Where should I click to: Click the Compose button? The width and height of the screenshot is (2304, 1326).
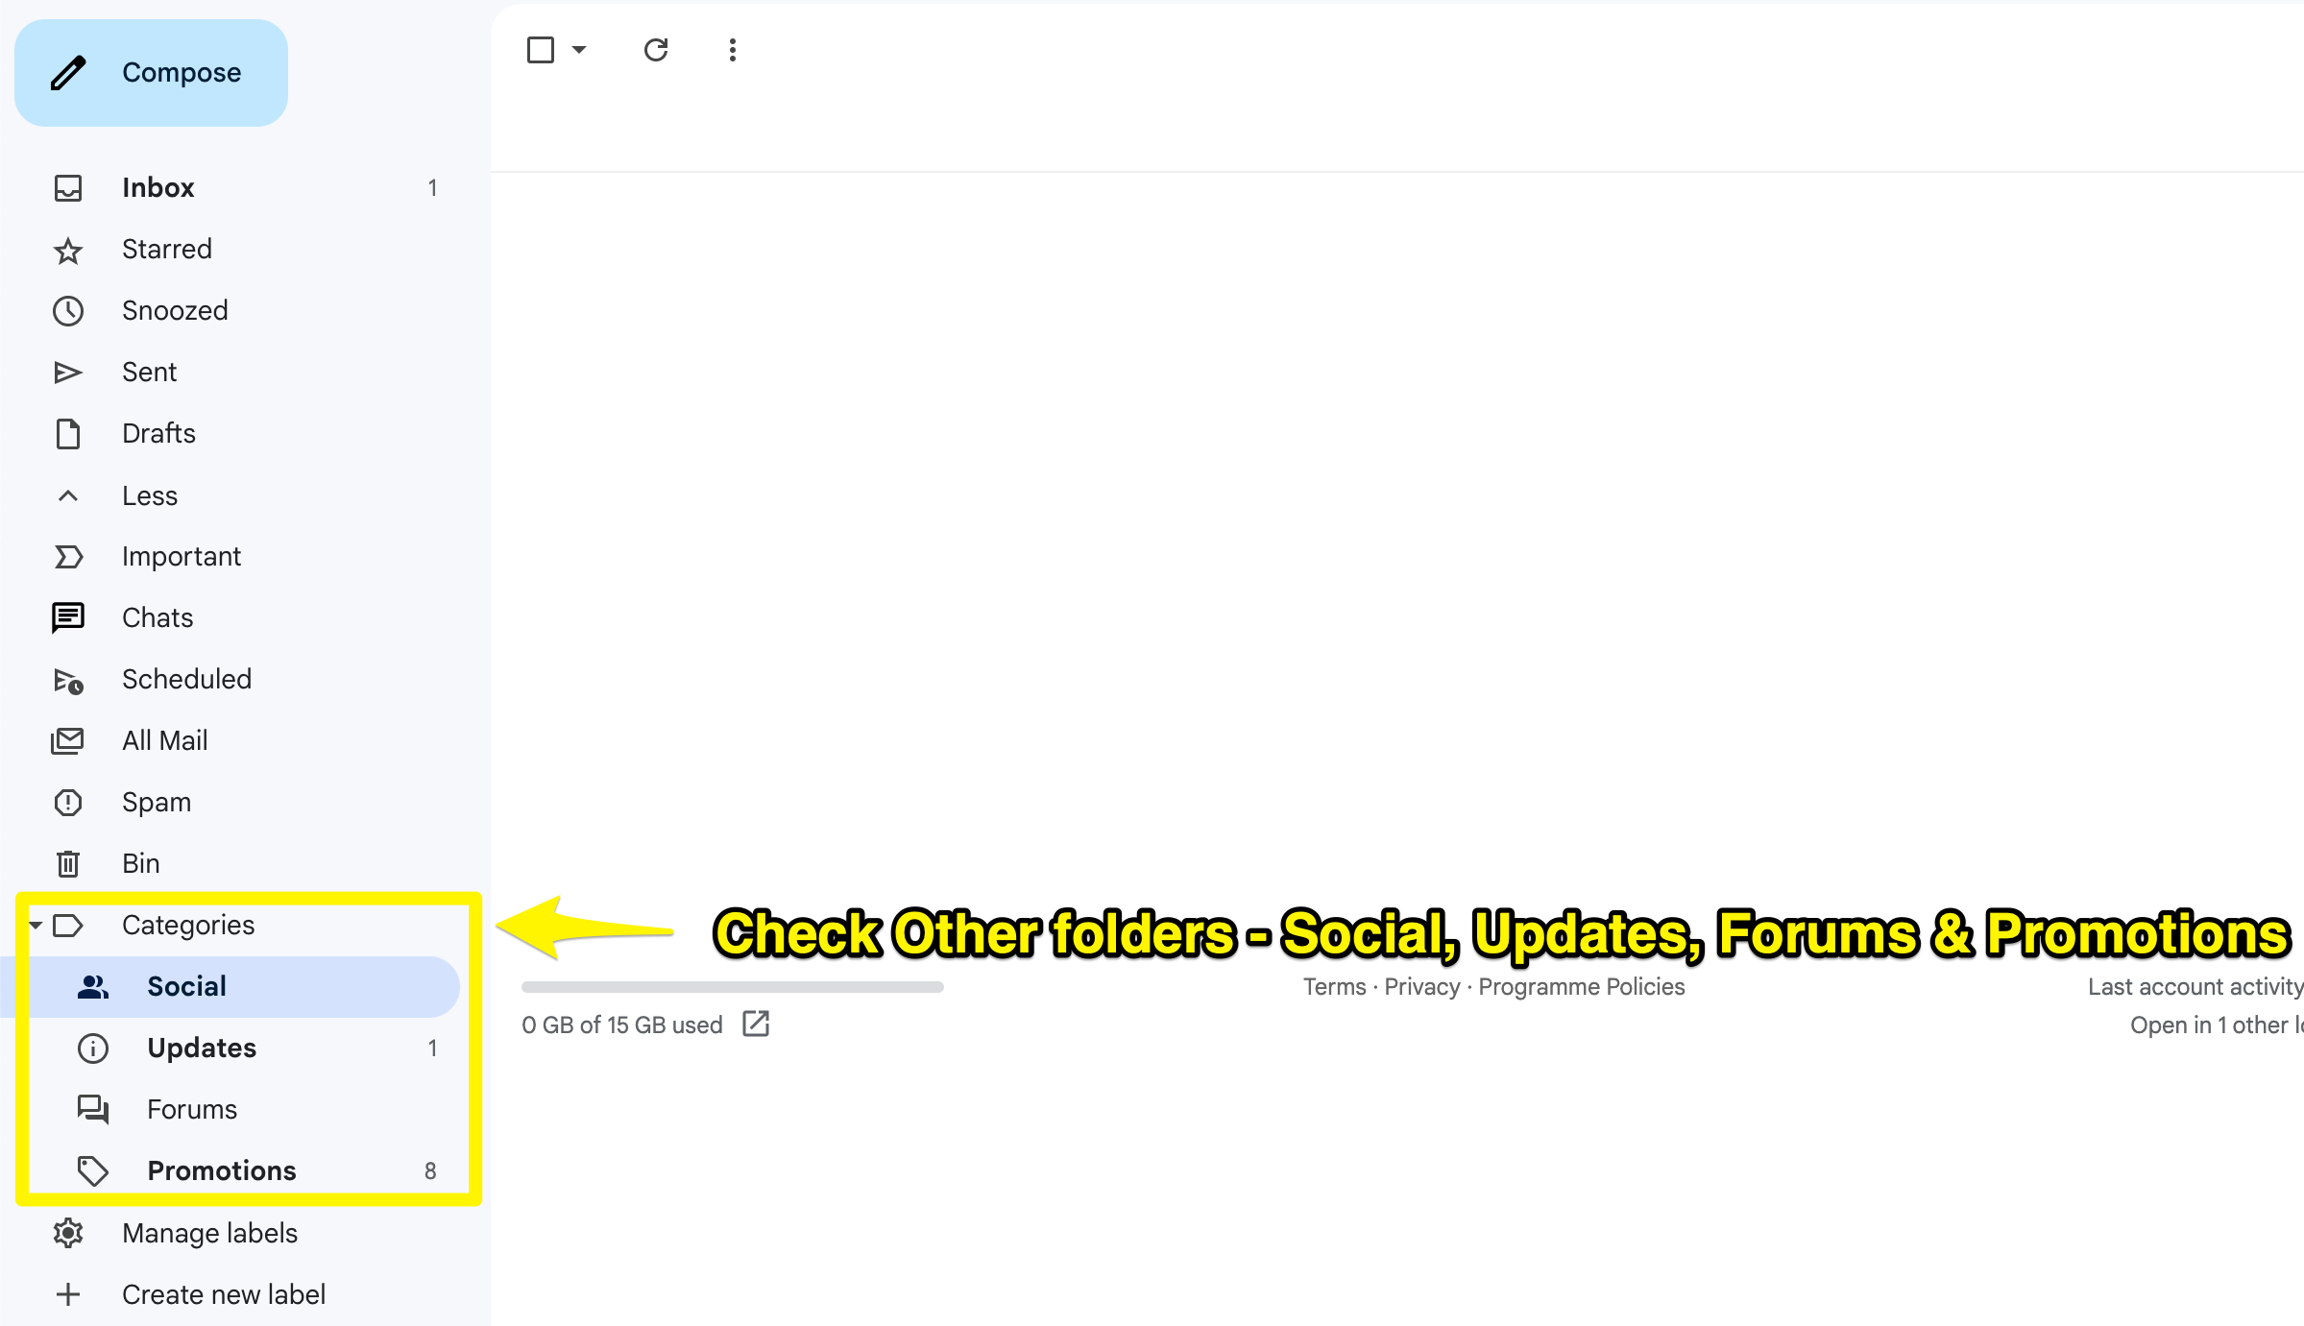[x=151, y=73]
